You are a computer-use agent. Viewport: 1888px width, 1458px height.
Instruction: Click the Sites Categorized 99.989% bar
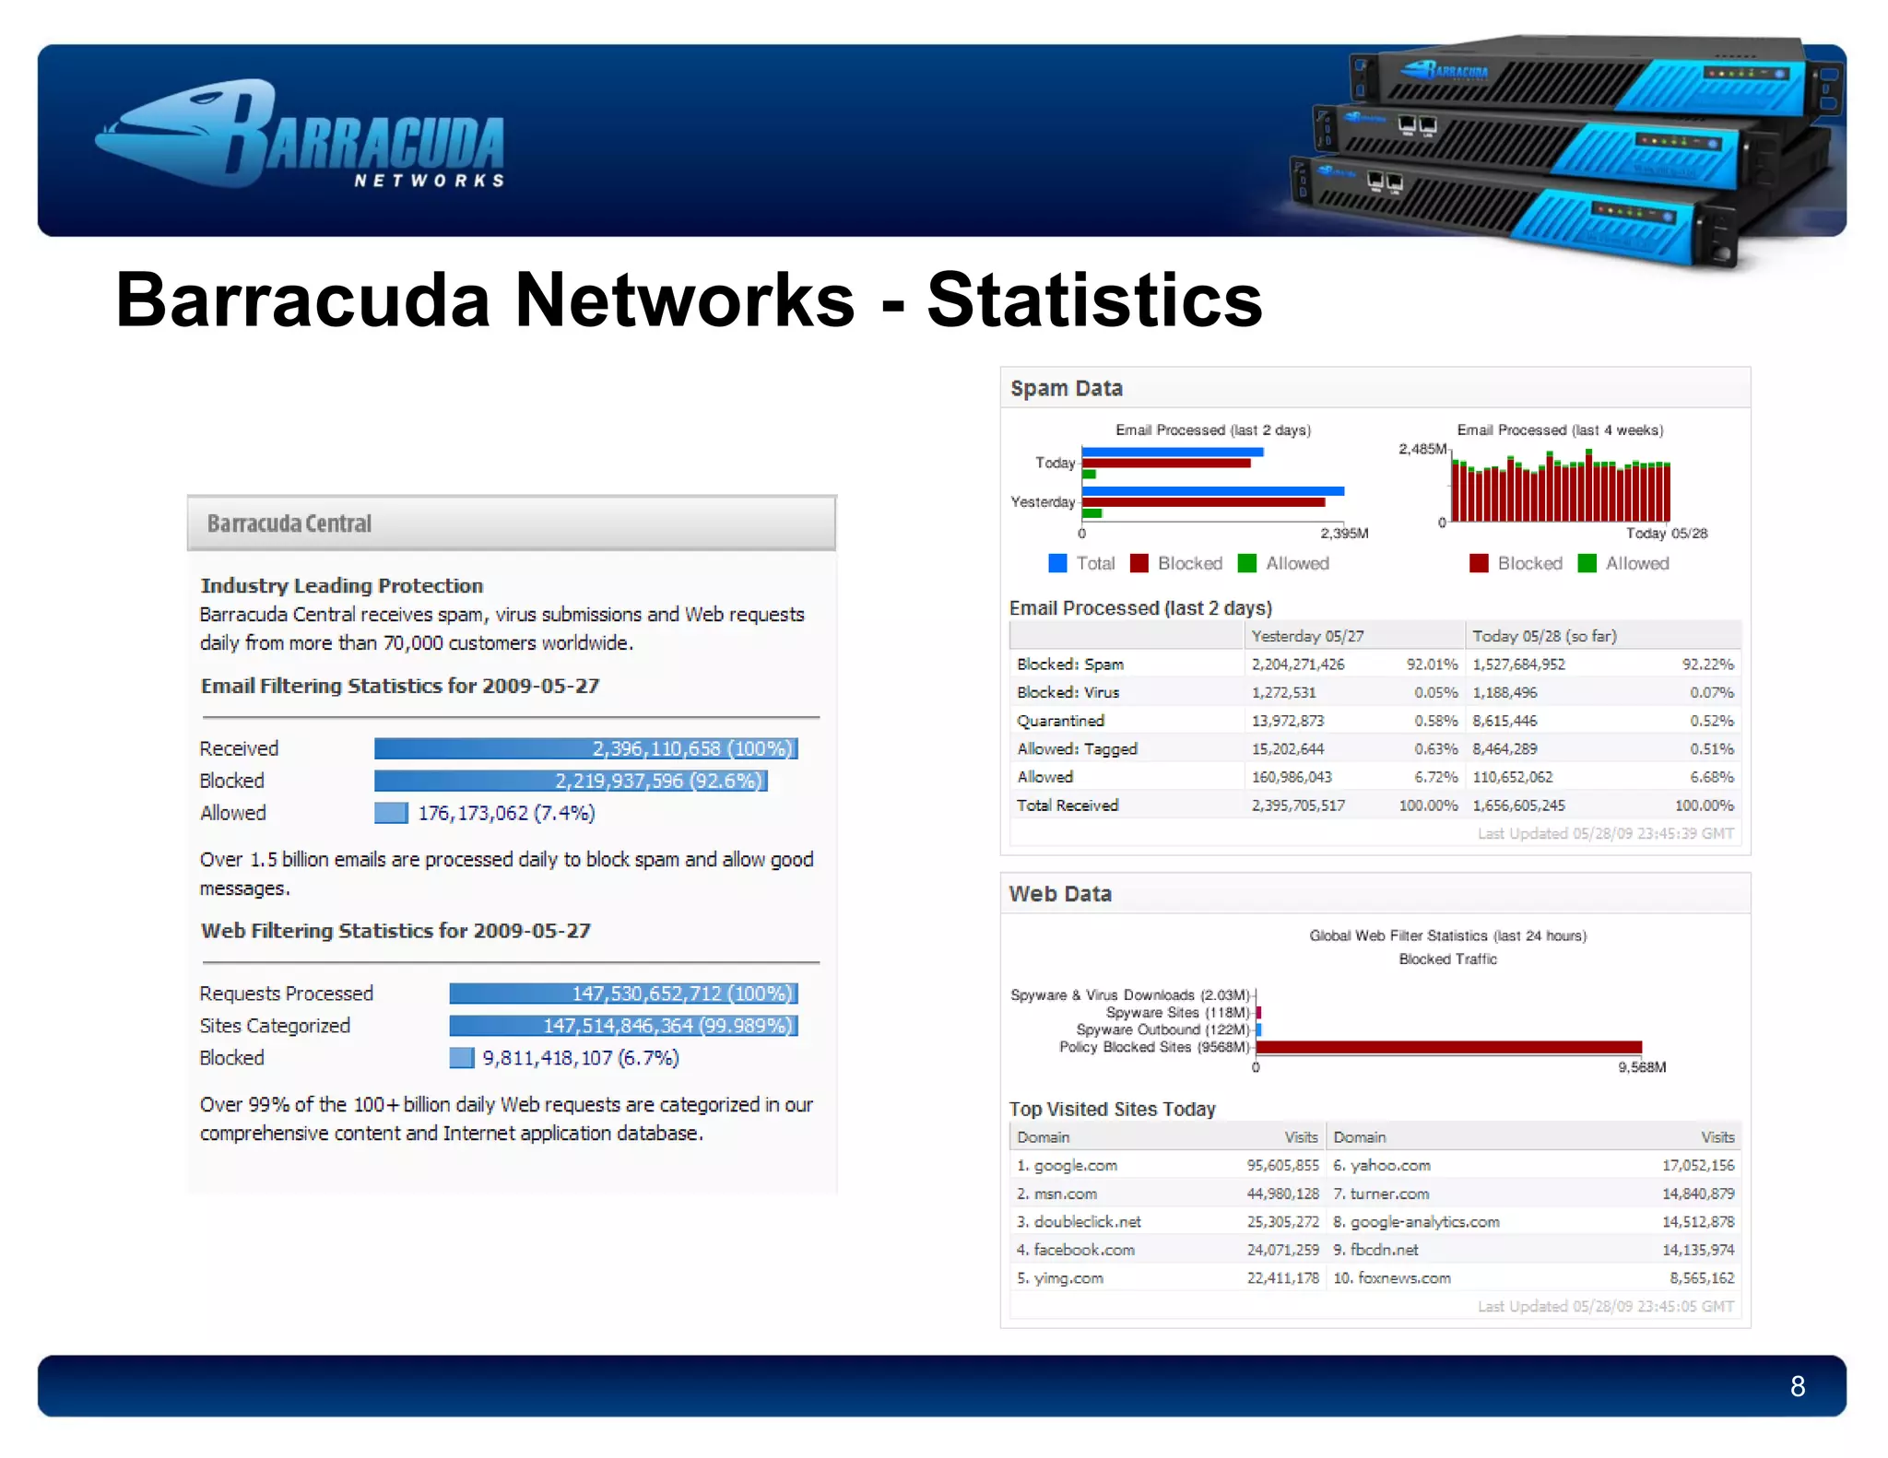click(x=624, y=1026)
